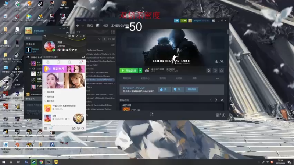Screen dimensions: 294x165
Task: Open the zhengwei account dropdown in Steam header
Action: click(201, 21)
